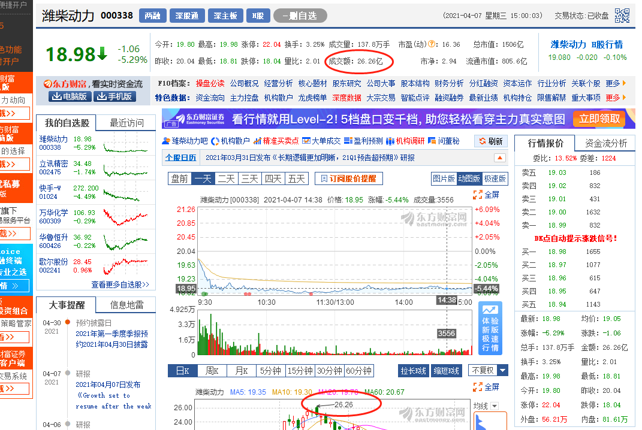Image resolution: width=642 pixels, height=430 pixels.
Task: Switch to 60分钟 K-line tab
Action: click(359, 371)
